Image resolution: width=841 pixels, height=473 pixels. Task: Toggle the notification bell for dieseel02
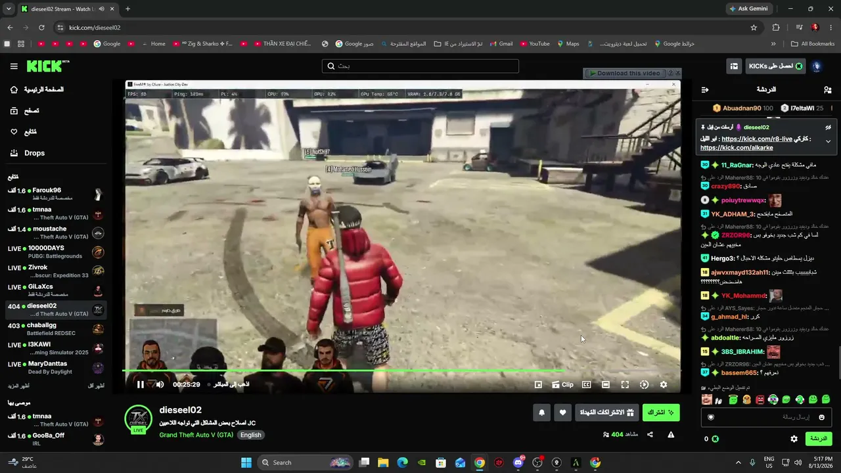[542, 413]
